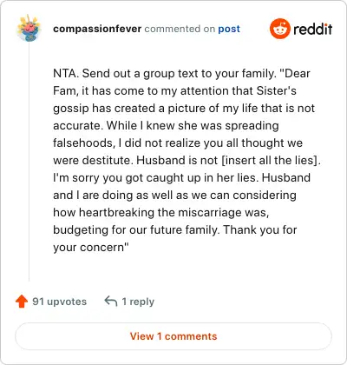Click the '91 upvotes' count
This screenshot has height=365, width=347.
click(x=59, y=302)
